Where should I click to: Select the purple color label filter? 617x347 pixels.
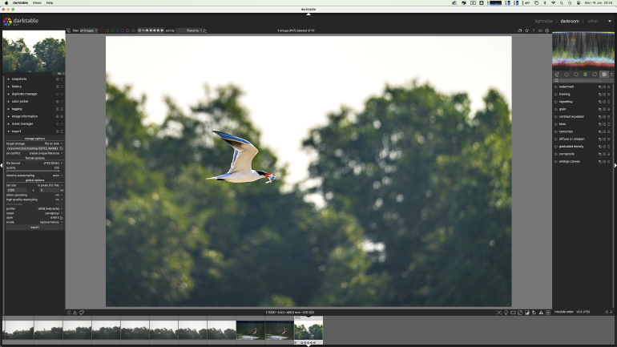coord(123,30)
